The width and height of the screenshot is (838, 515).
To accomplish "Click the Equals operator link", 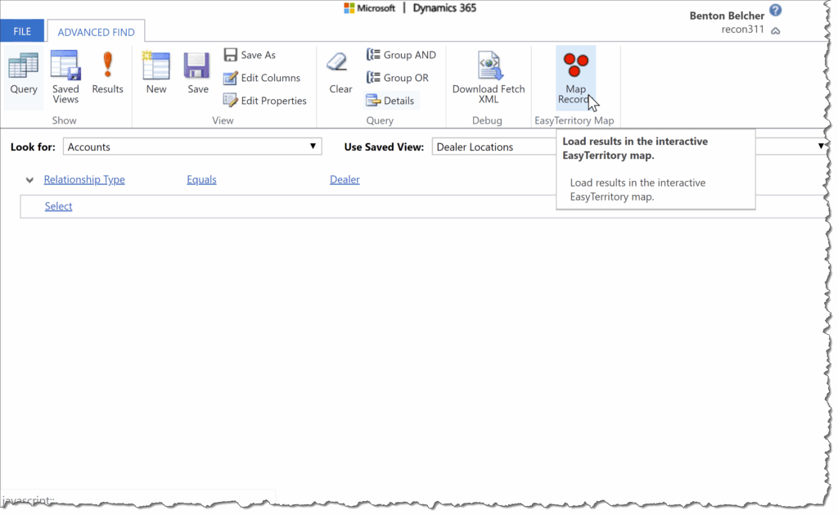I will click(x=201, y=179).
